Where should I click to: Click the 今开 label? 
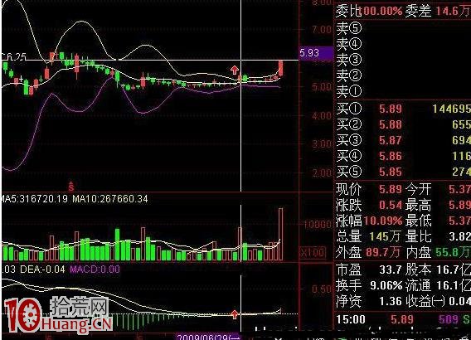pyautogui.click(x=418, y=189)
